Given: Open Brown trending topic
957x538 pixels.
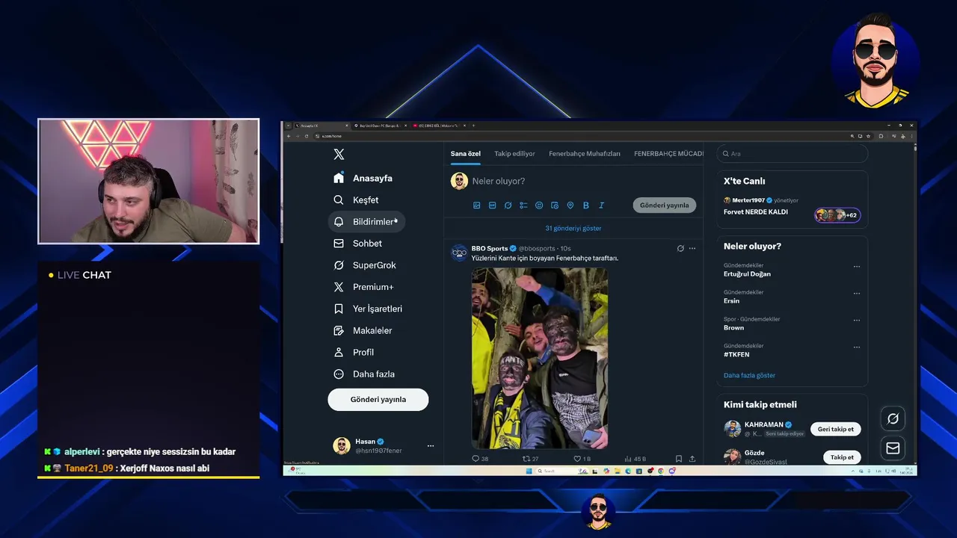Looking at the screenshot, I should pyautogui.click(x=733, y=327).
